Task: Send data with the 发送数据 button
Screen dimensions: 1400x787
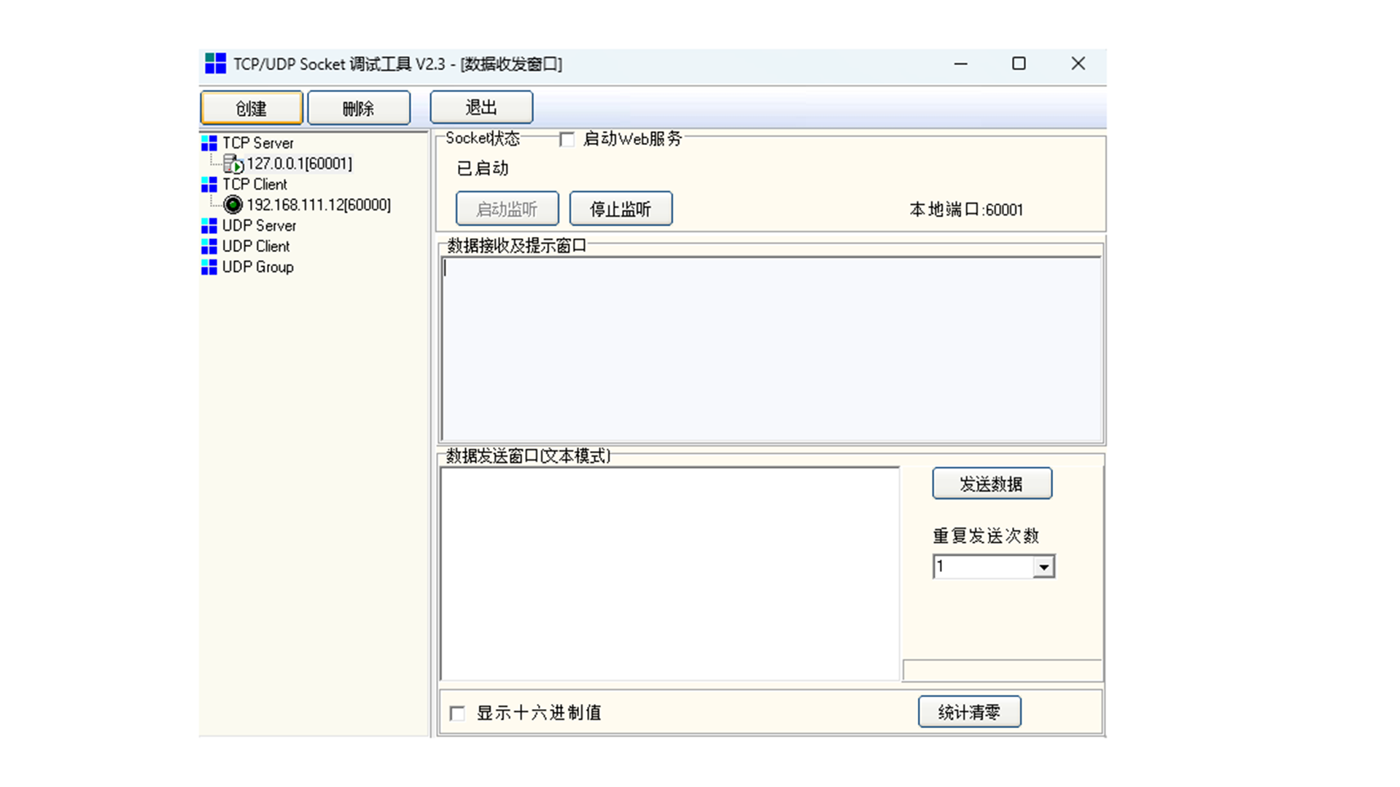Action: click(992, 484)
